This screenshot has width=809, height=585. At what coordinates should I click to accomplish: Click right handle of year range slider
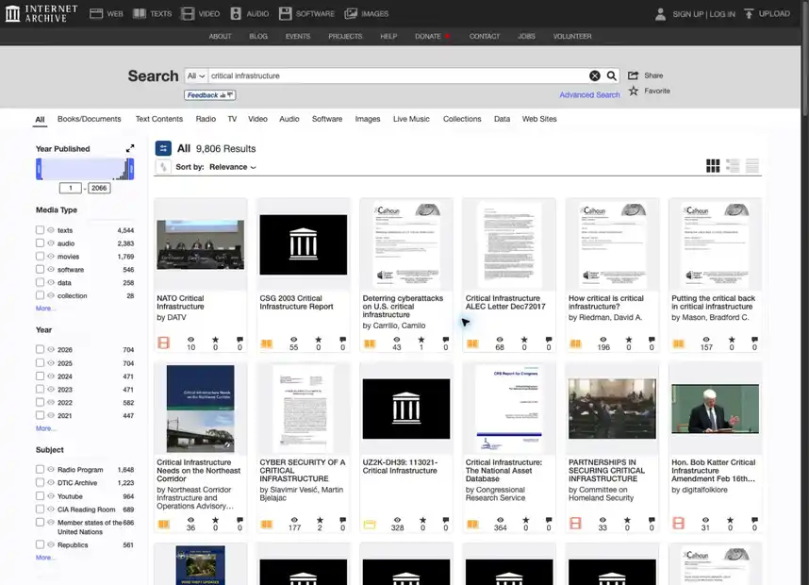coord(131,169)
